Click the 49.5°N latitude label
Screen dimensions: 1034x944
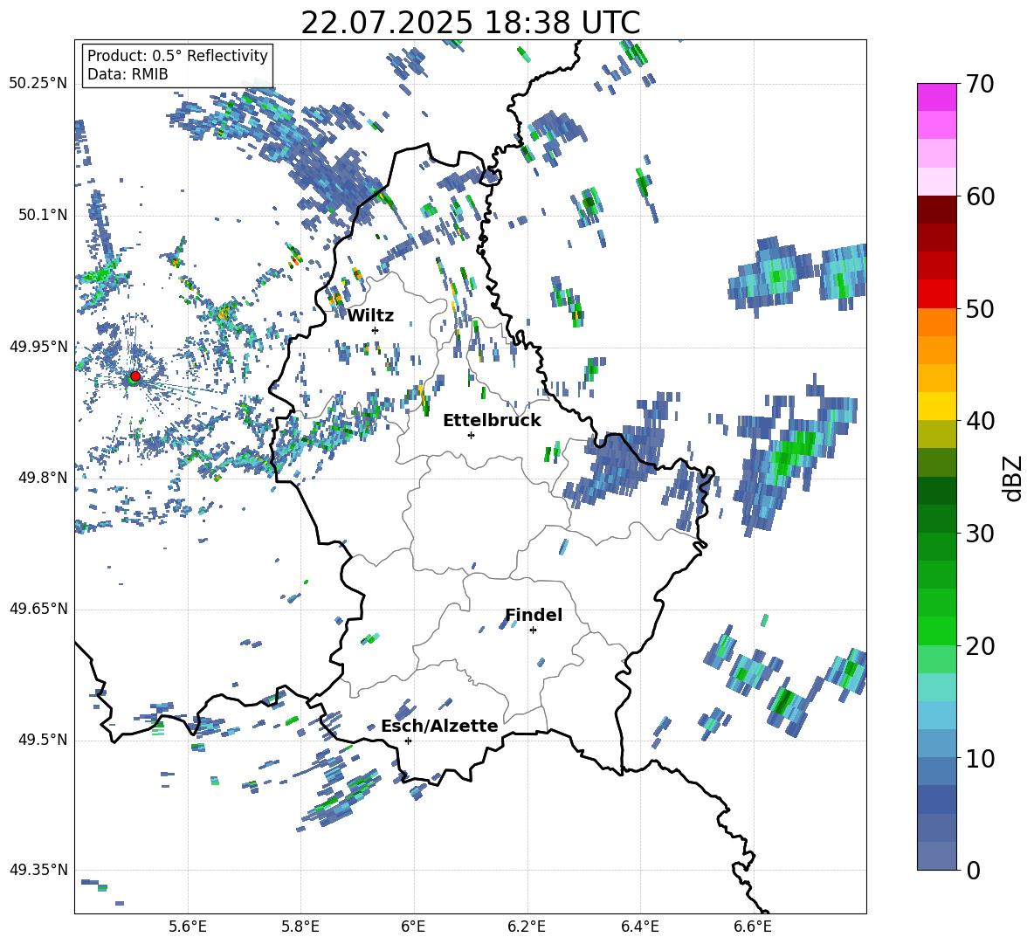[44, 740]
